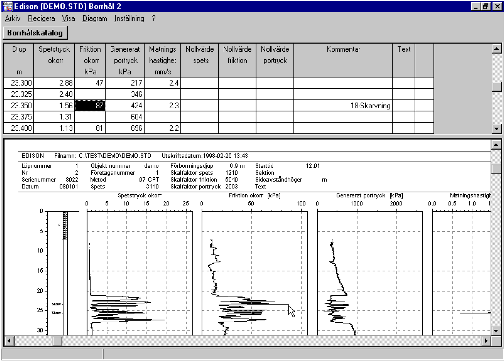This screenshot has height=361, width=504.
Task: Select the Kommentar column header
Action: tap(343, 60)
